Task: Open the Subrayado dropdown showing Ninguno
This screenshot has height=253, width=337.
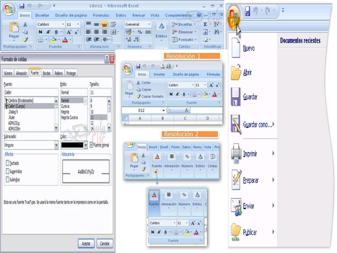Action: pyautogui.click(x=56, y=145)
